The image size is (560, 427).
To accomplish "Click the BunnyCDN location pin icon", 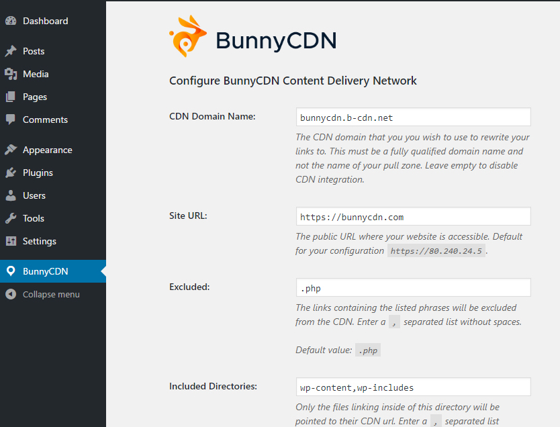I will tap(11, 271).
